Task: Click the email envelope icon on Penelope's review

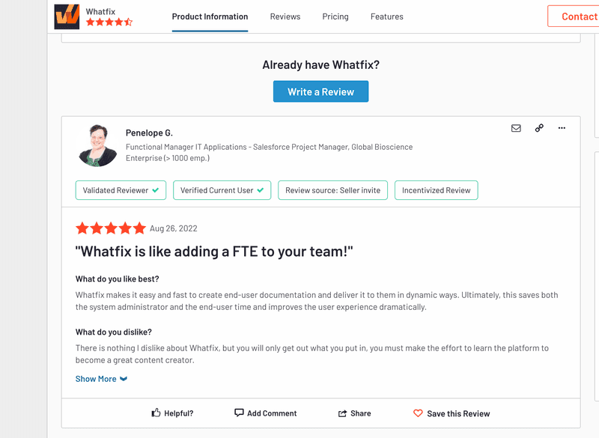Action: (x=516, y=128)
